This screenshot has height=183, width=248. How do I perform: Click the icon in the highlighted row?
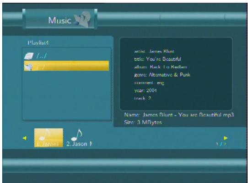tap(28, 67)
